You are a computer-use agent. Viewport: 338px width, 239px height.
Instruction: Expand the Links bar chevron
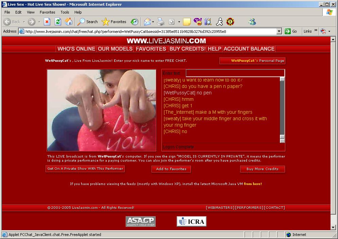316,30
